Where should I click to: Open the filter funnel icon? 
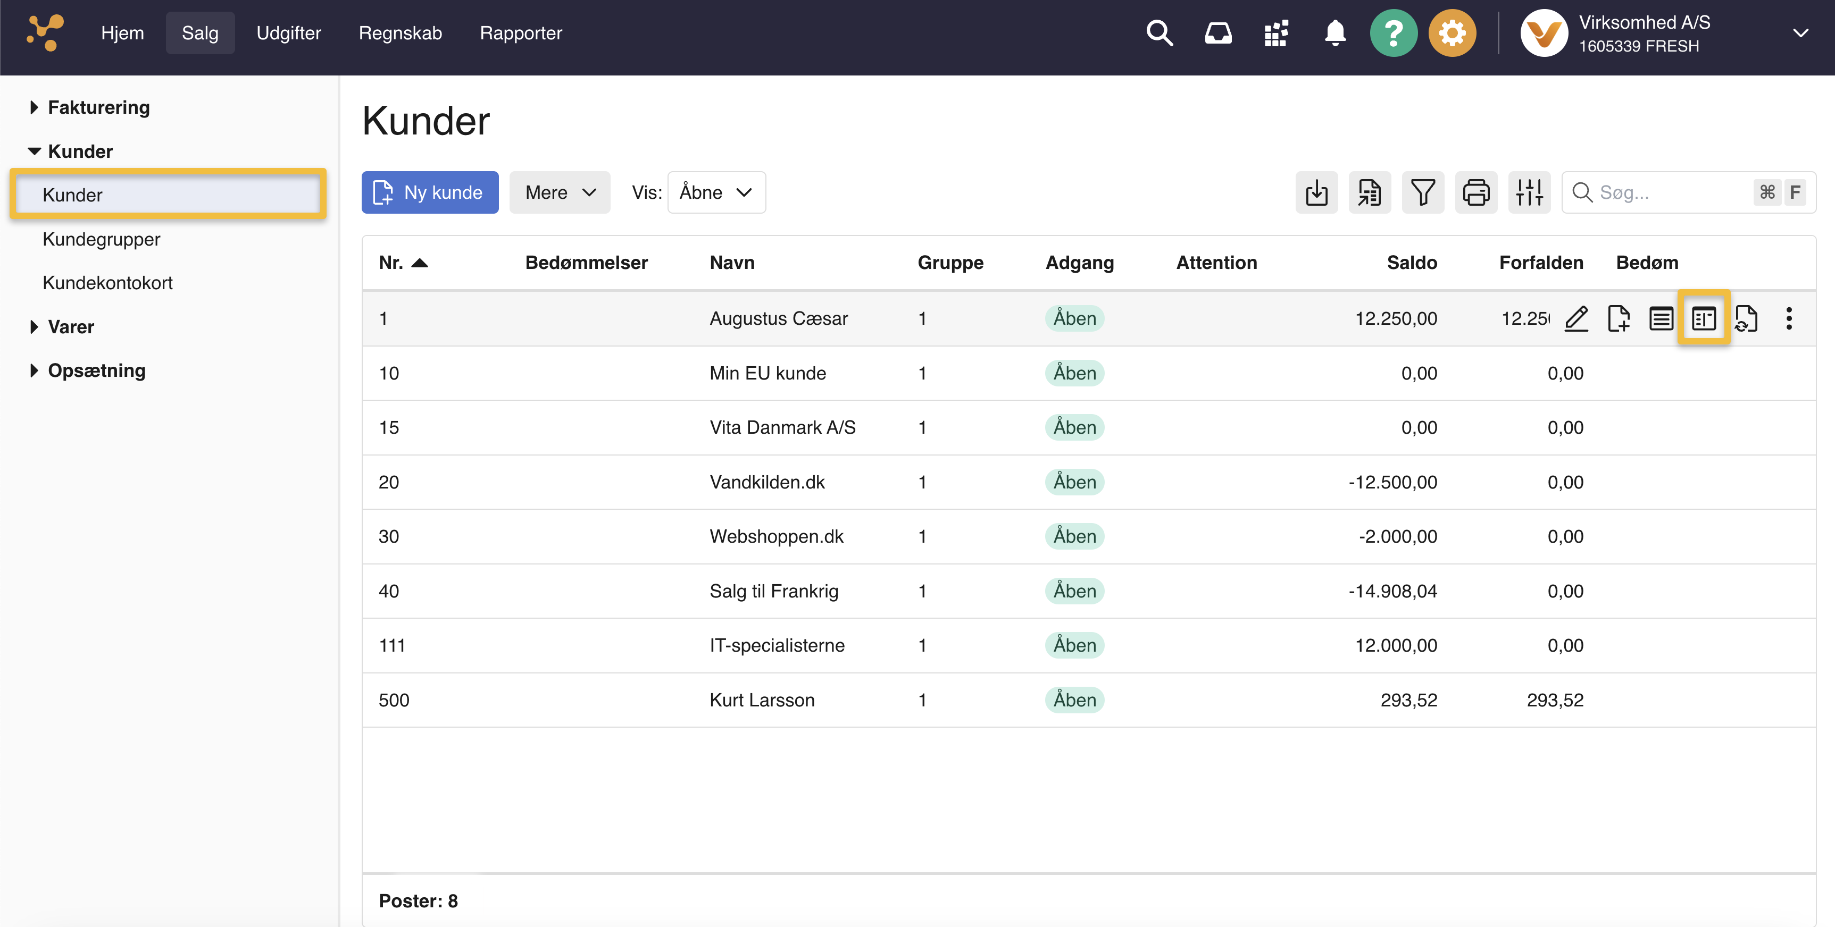[1423, 192]
